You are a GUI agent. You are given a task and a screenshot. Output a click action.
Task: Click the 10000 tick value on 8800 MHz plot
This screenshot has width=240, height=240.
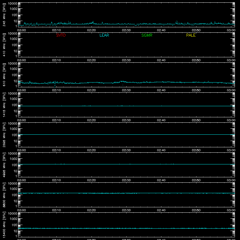(x=13, y=184)
